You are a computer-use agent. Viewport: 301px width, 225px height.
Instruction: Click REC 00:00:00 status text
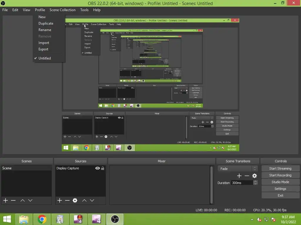pos(235,210)
